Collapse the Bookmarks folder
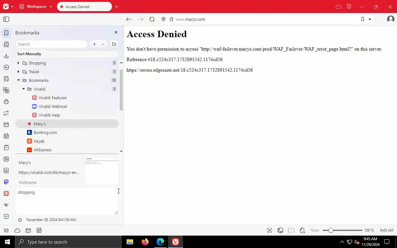This screenshot has height=248, width=397. (18, 80)
